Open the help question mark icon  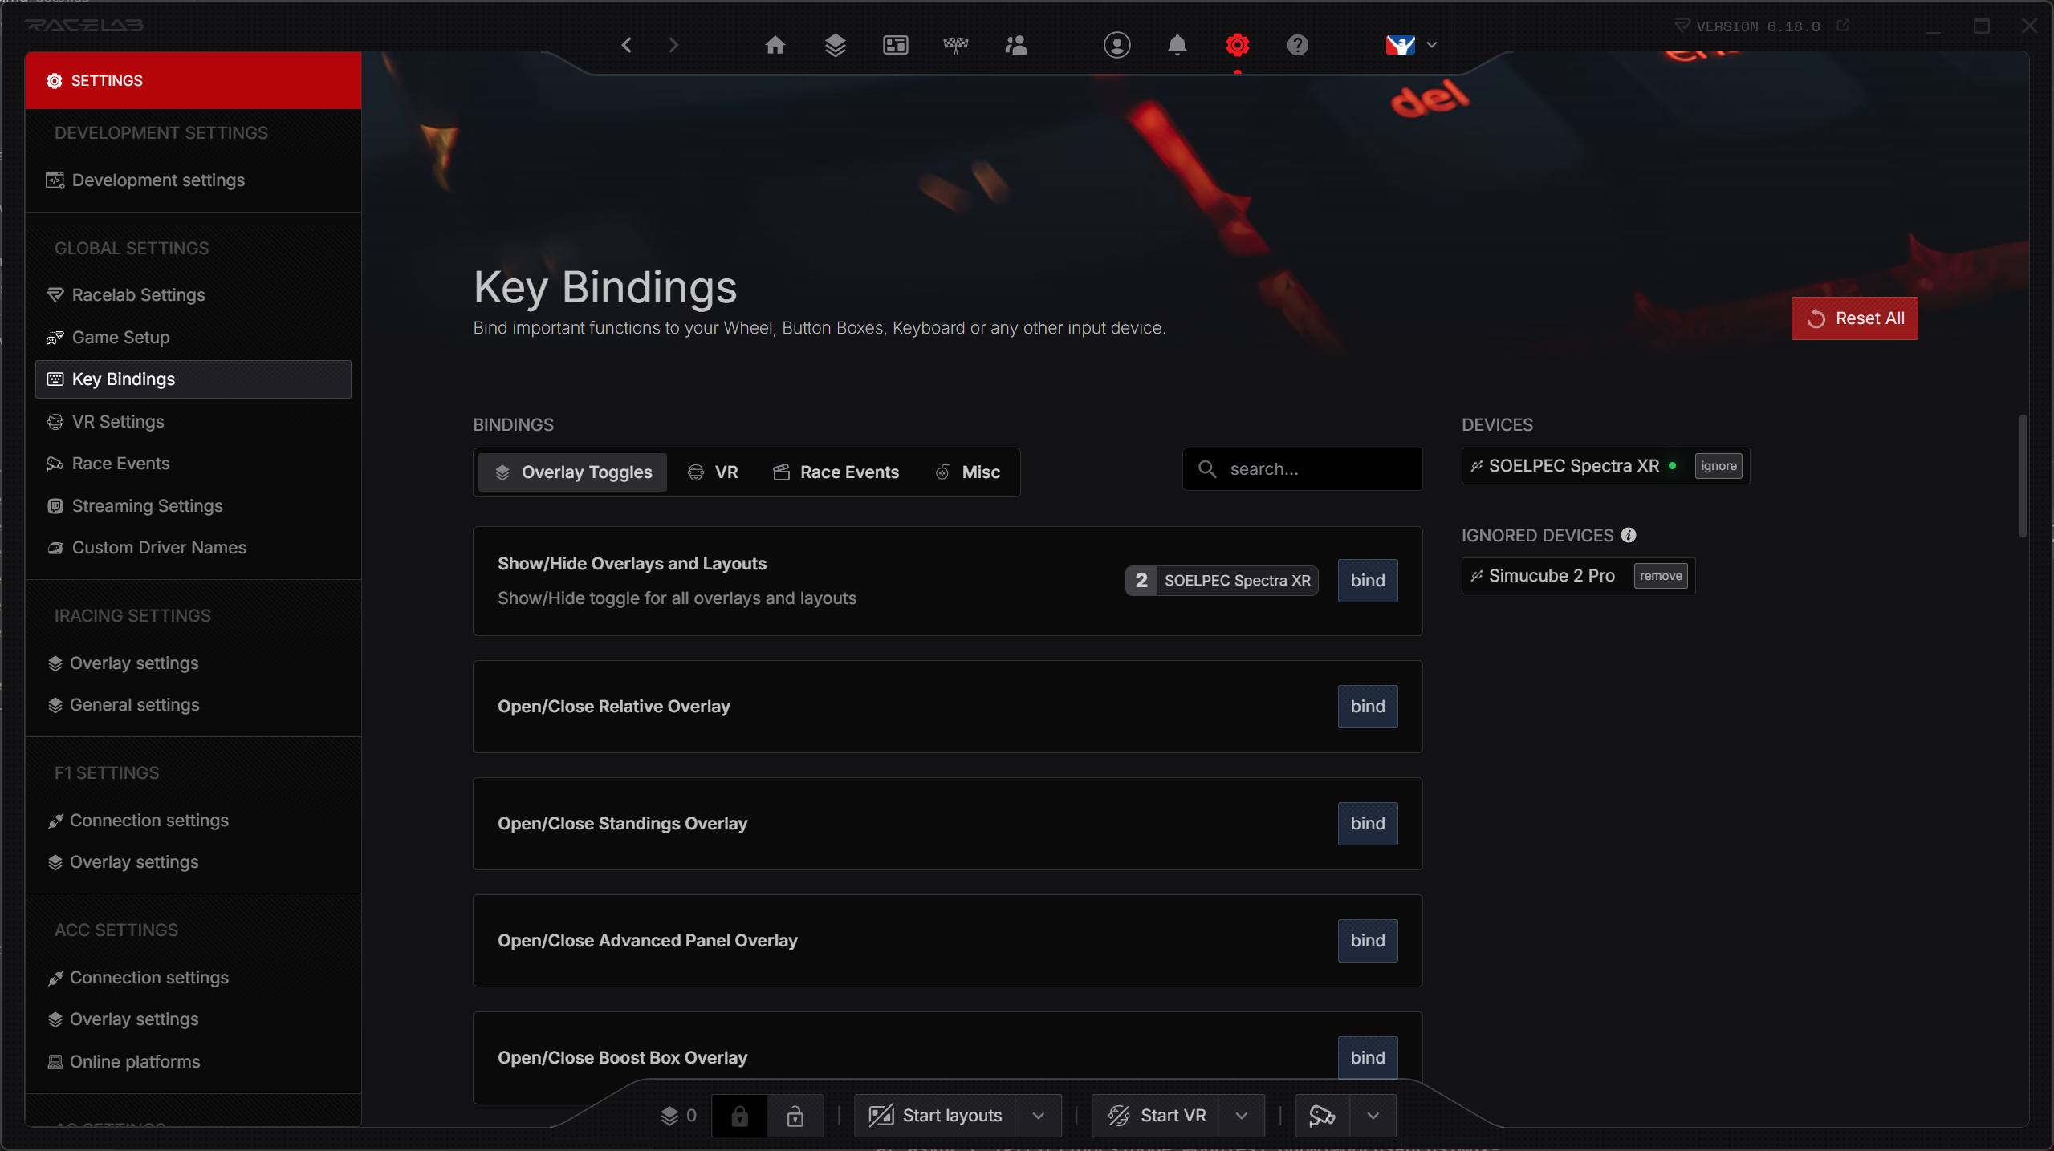tap(1297, 45)
